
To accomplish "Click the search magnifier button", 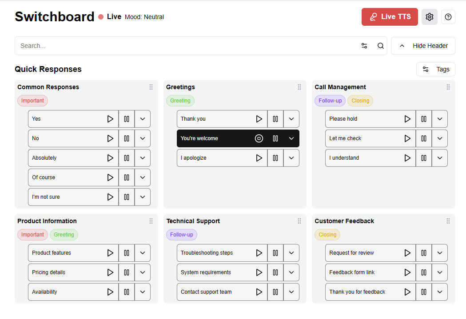I will [380, 46].
